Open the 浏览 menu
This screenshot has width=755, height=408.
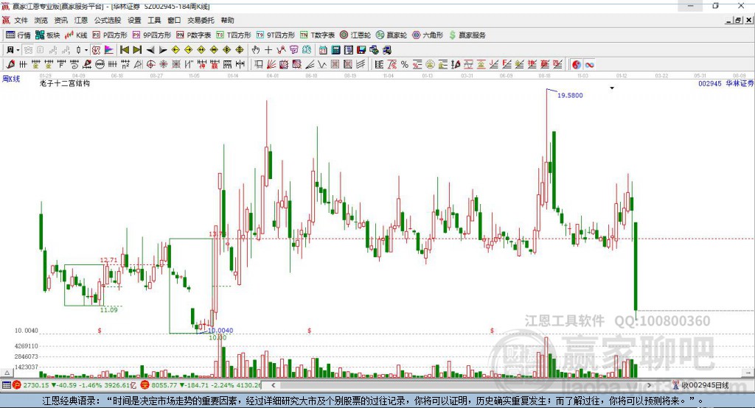click(41, 20)
